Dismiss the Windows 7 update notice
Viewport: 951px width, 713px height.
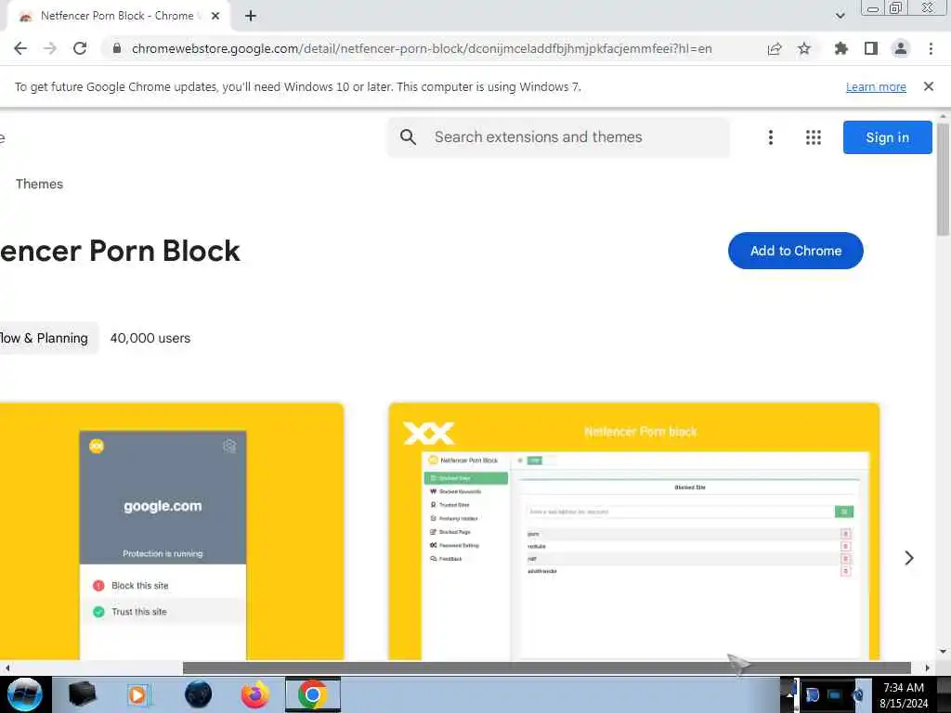929,86
